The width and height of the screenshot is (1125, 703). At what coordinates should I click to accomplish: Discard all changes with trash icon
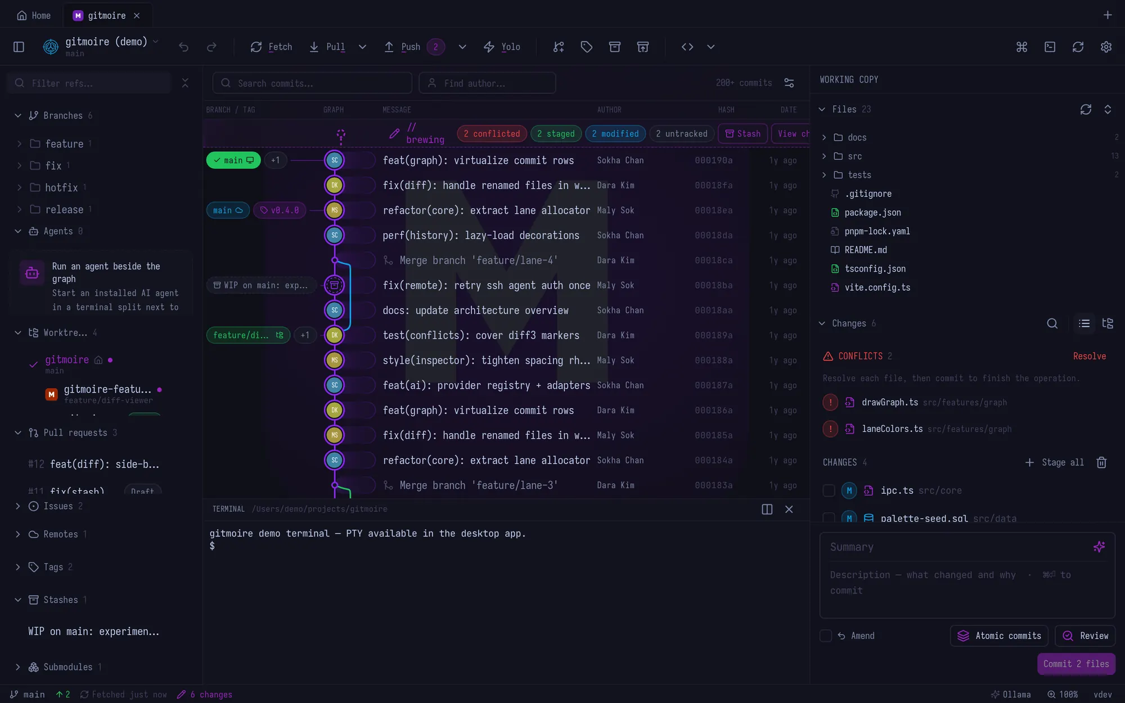pos(1101,462)
